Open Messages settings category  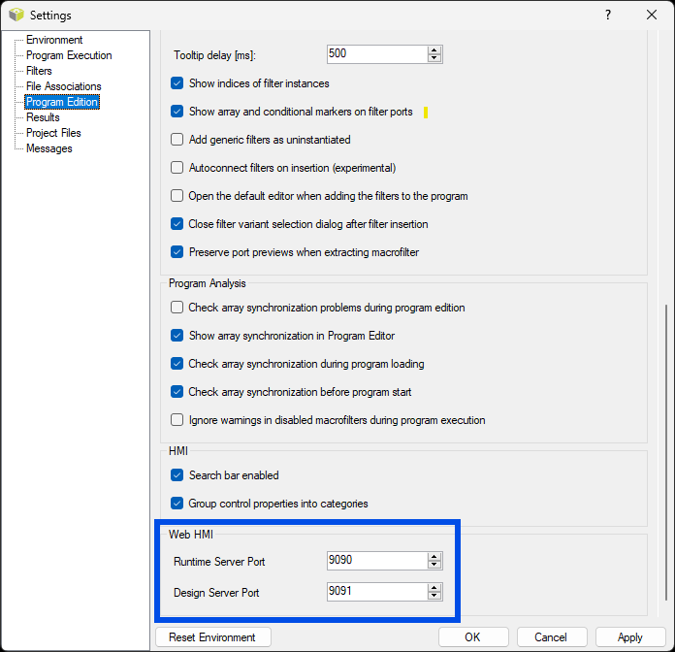click(49, 148)
